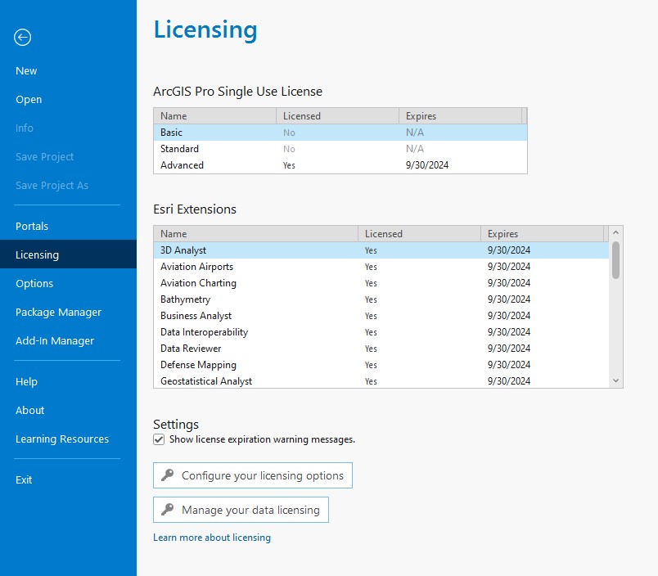Click the scroll-up arrow on the extensions list

click(x=615, y=233)
